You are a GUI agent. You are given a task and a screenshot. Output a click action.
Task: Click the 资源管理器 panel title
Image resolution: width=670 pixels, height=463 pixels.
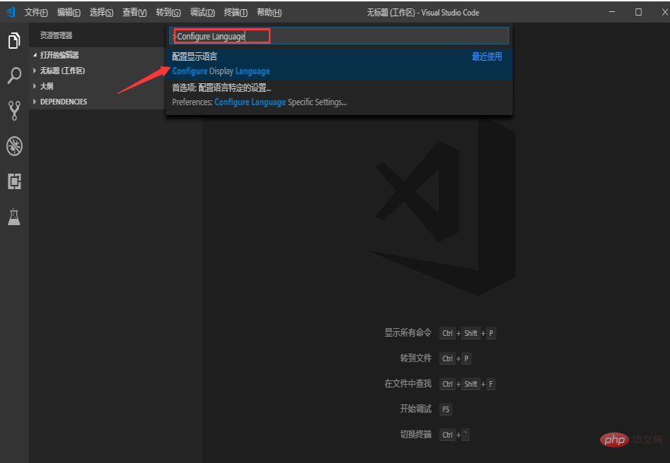[x=56, y=35]
